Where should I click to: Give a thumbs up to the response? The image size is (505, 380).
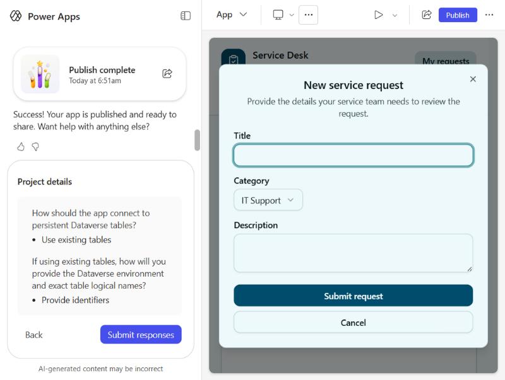tap(21, 147)
